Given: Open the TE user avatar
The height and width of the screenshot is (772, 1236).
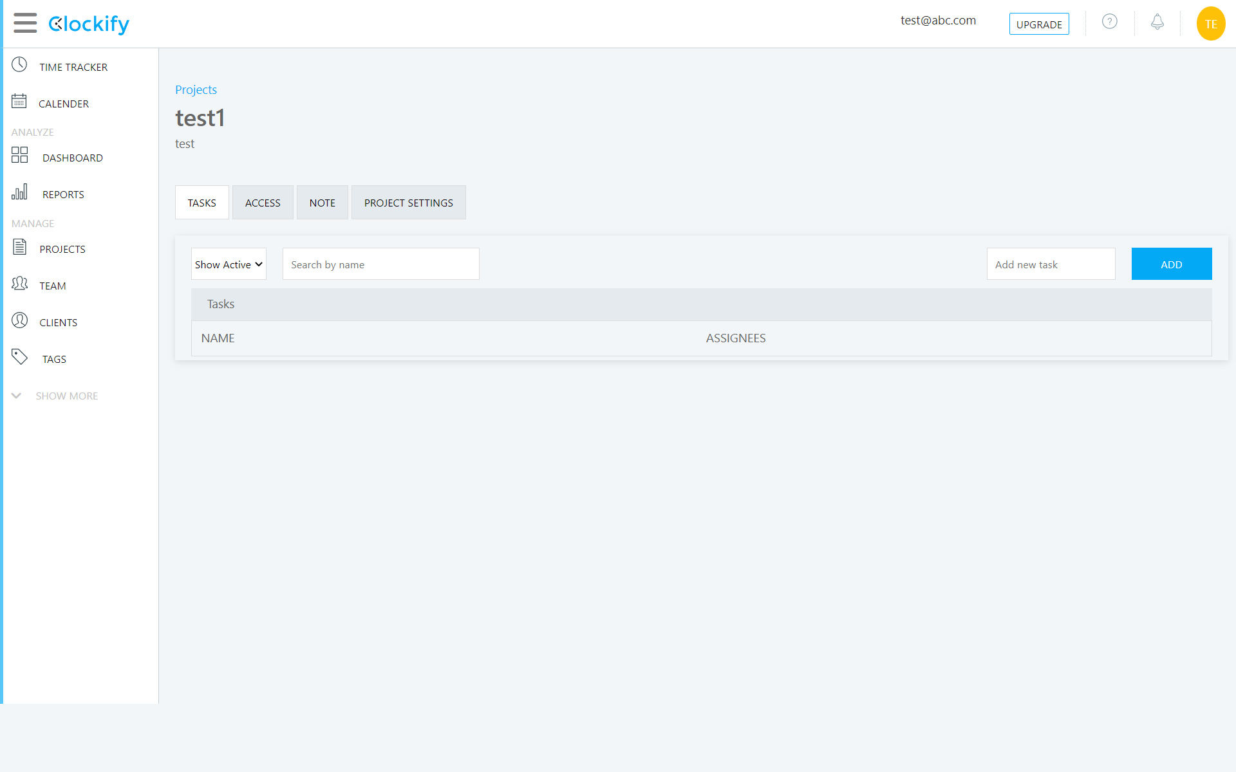Looking at the screenshot, I should pyautogui.click(x=1210, y=24).
